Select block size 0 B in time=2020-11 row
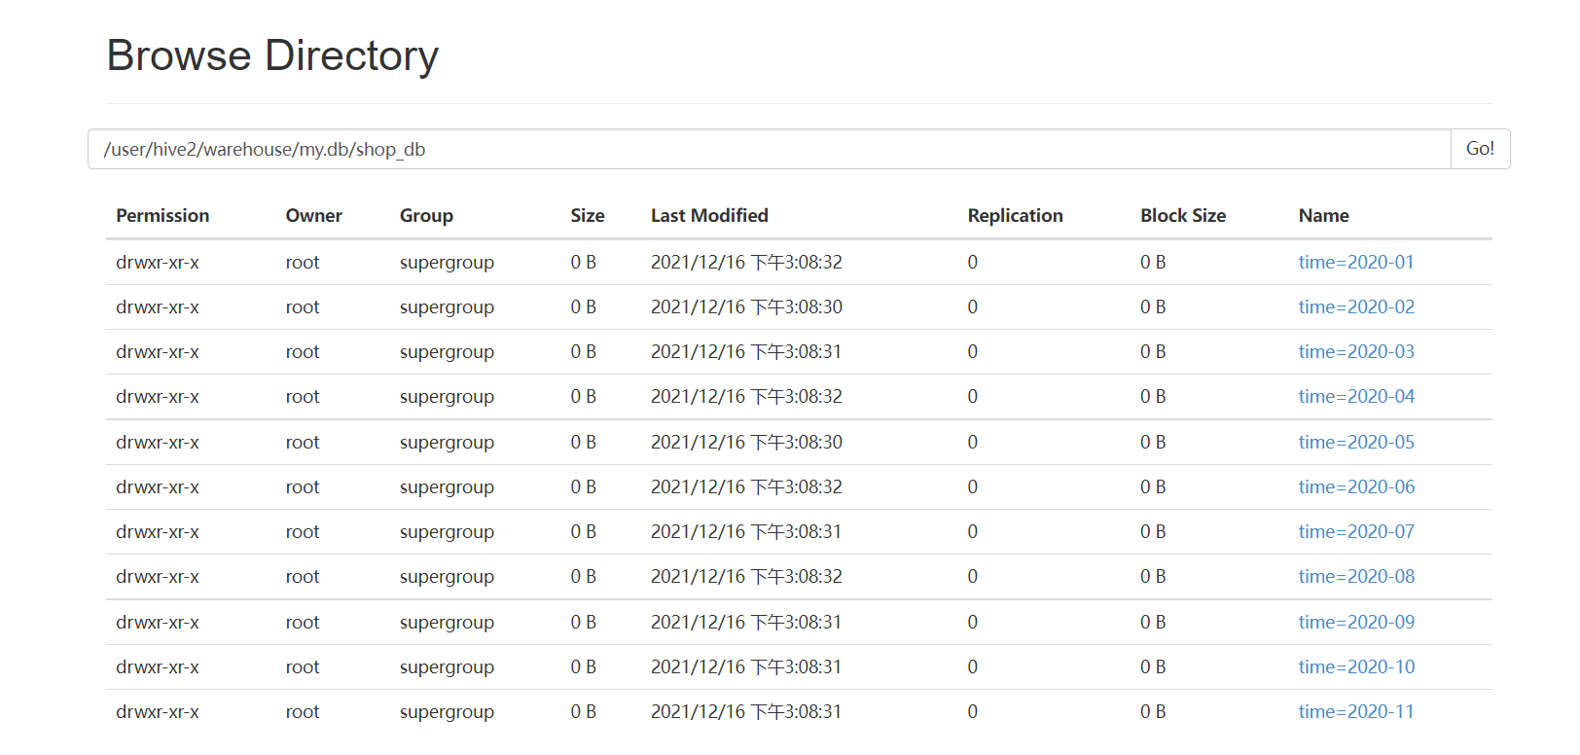1580x755 pixels. coord(1153,711)
